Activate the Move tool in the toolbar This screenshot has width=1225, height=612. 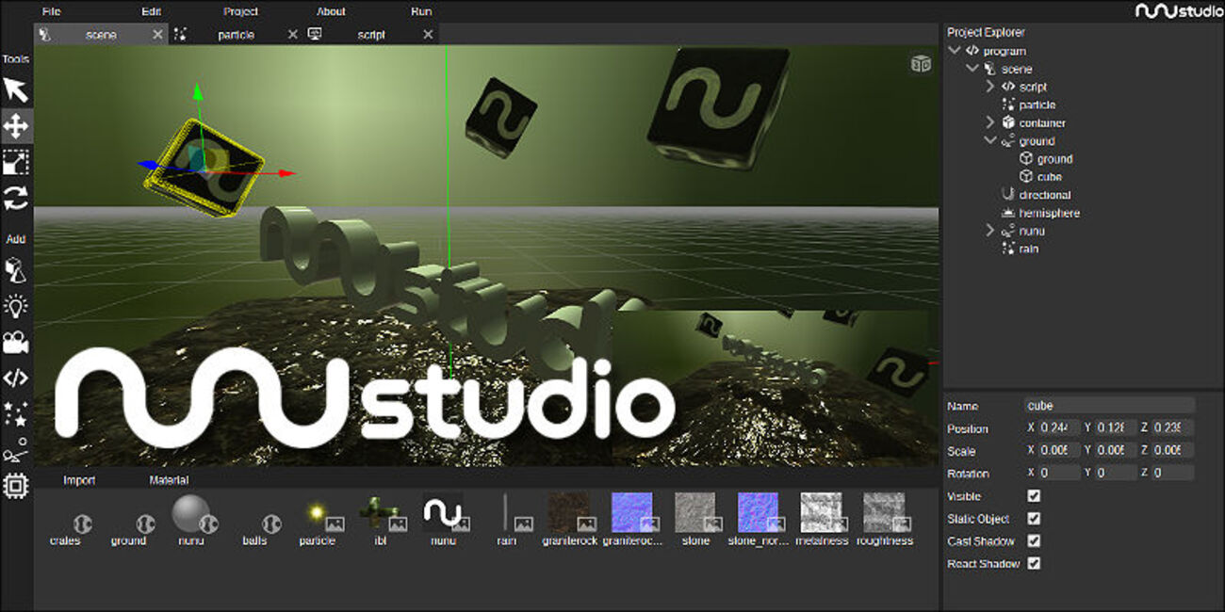16,125
